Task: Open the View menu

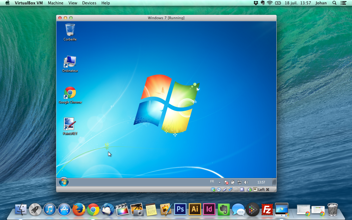Action: 73,3
